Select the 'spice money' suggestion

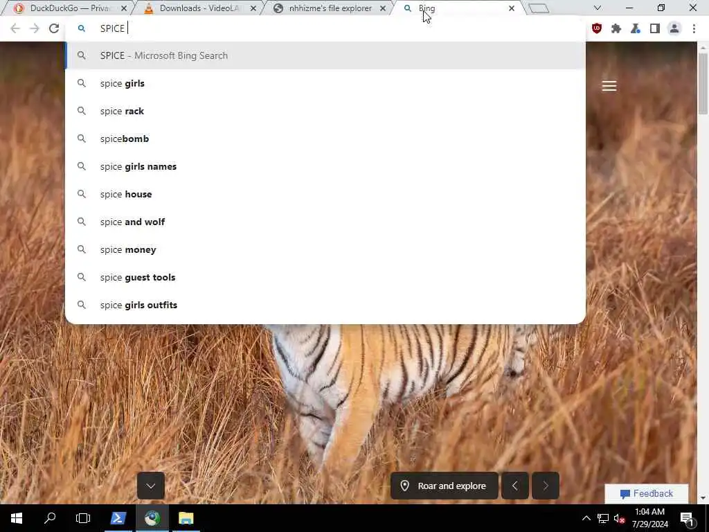pyautogui.click(x=325, y=249)
